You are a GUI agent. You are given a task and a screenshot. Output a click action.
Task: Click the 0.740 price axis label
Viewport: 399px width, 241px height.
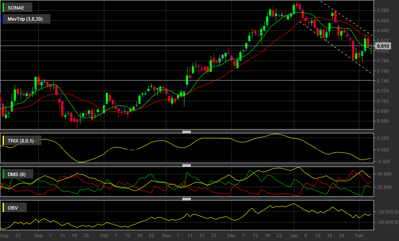(x=383, y=81)
